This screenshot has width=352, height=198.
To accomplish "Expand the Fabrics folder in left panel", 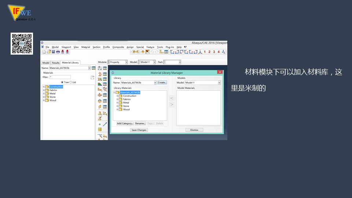I will click(x=44, y=90).
